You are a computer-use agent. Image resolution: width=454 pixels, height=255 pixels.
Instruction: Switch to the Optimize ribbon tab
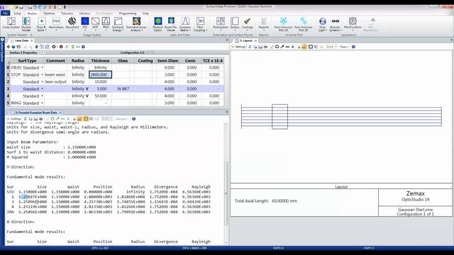coord(49,13)
